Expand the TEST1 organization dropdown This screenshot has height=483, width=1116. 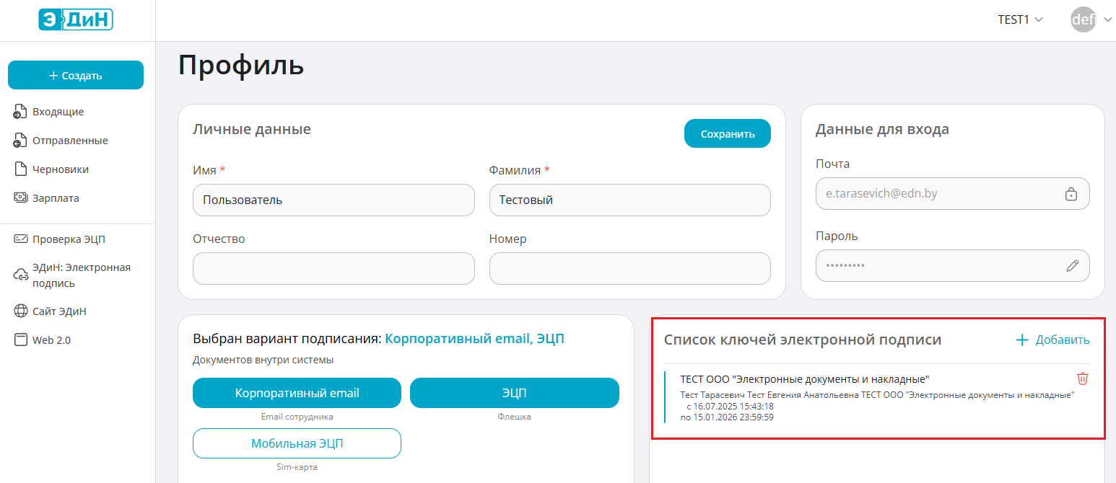[x=1020, y=20]
